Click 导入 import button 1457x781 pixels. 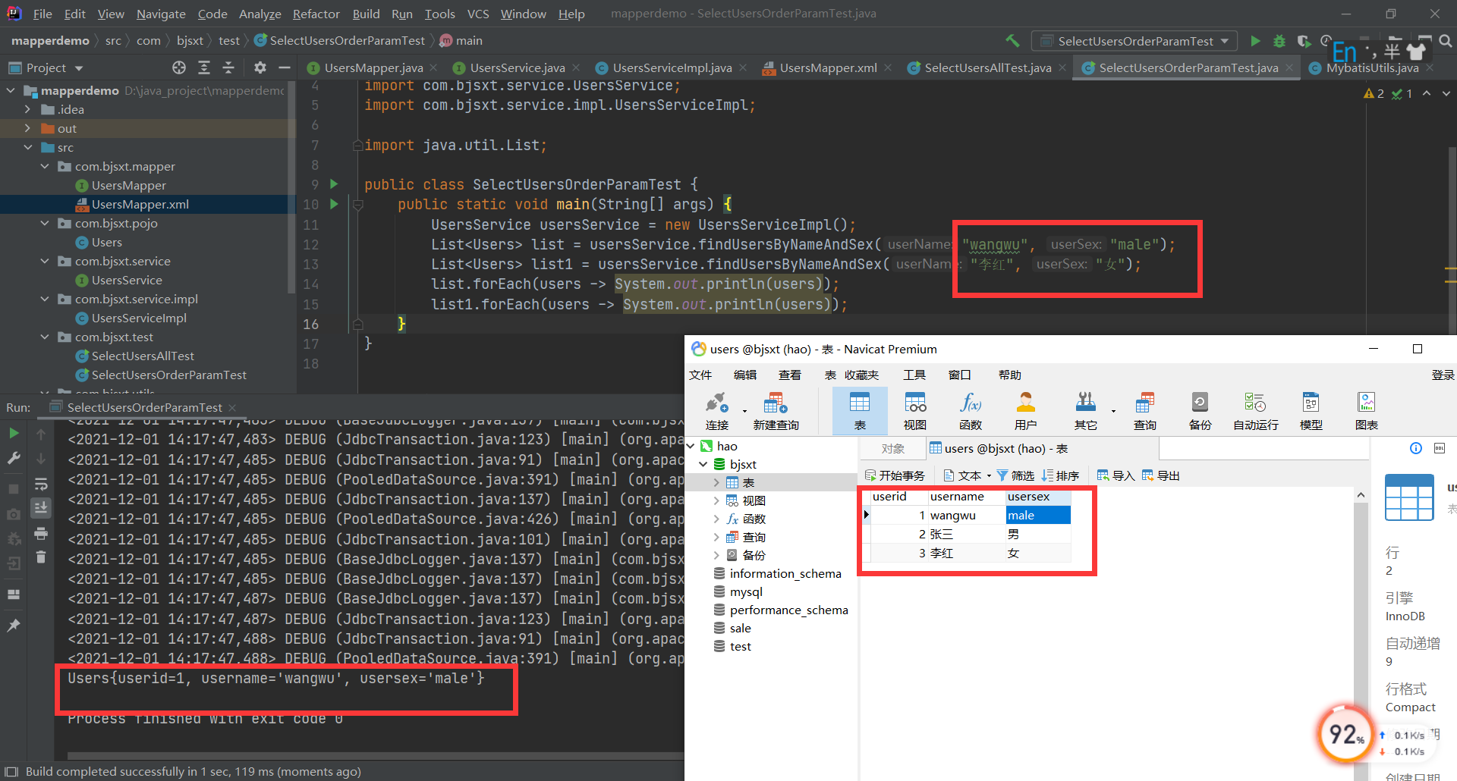pyautogui.click(x=1116, y=475)
